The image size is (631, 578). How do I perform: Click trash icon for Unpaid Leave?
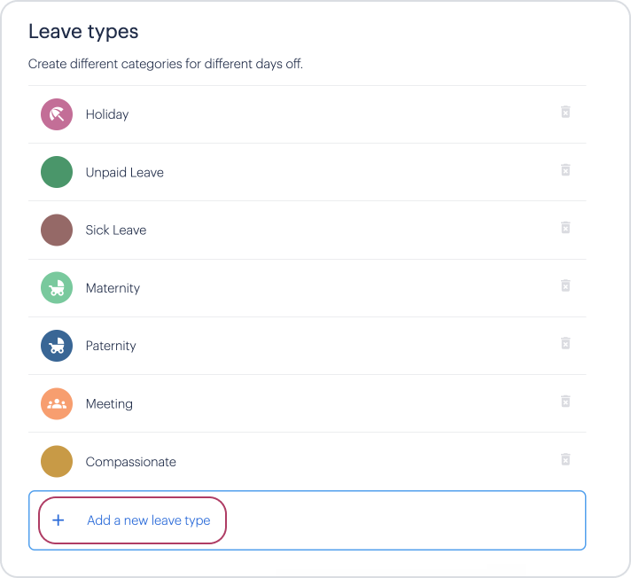(565, 170)
